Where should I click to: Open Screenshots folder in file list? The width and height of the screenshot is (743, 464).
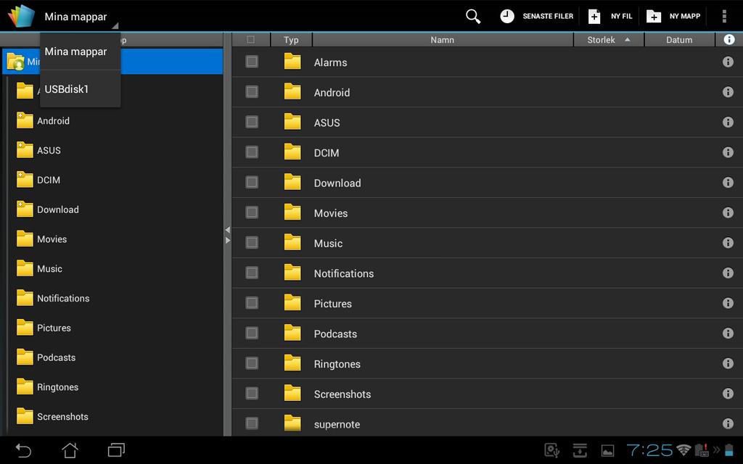tap(487, 394)
